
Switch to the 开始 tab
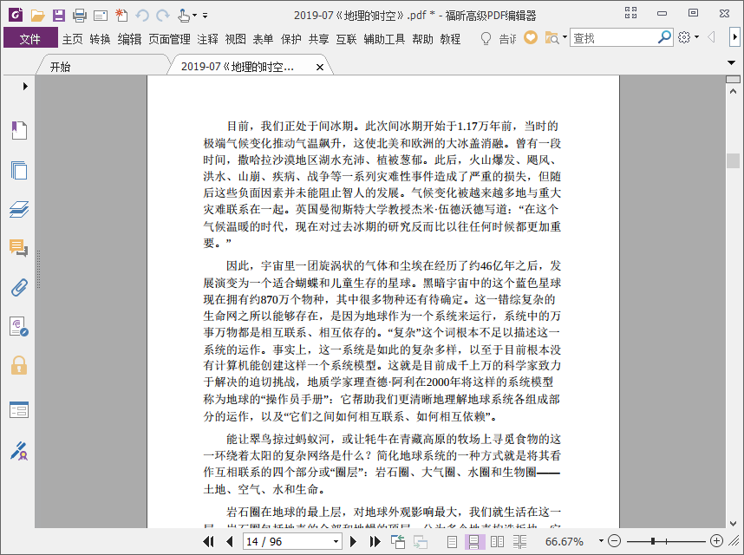60,67
